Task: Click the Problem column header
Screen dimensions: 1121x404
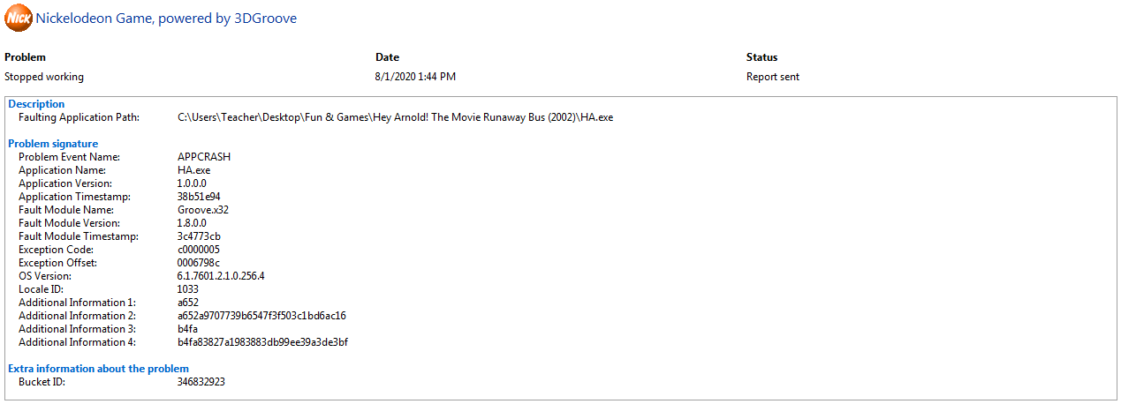Action: [x=25, y=57]
